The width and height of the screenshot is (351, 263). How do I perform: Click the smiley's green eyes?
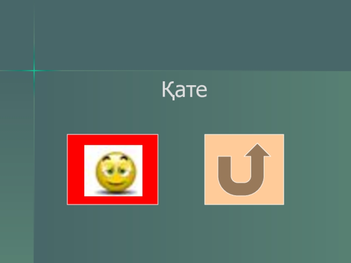click(x=116, y=171)
